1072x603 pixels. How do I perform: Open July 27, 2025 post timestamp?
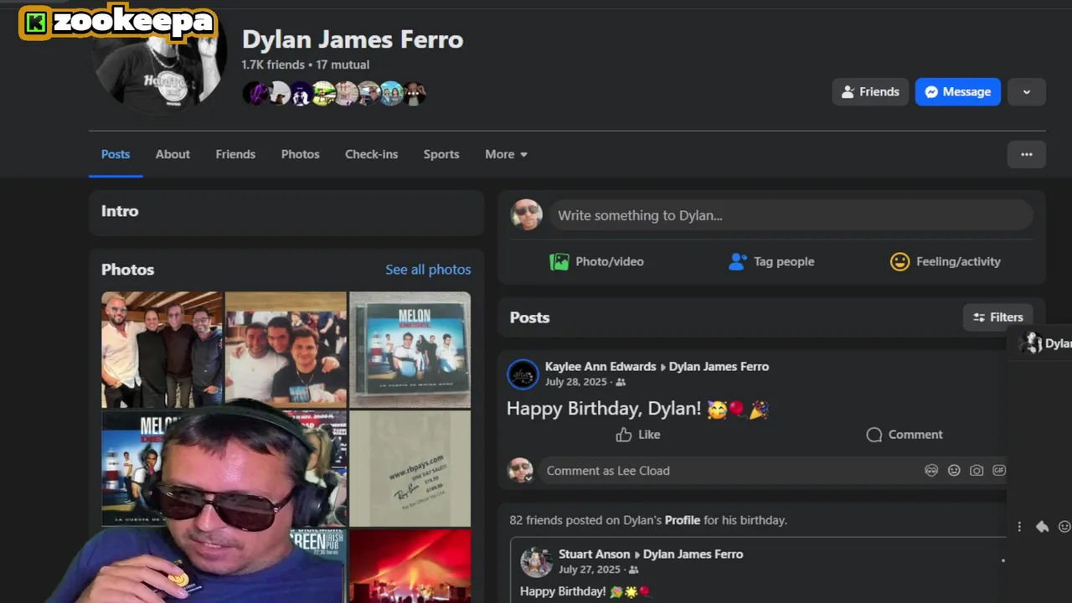589,569
